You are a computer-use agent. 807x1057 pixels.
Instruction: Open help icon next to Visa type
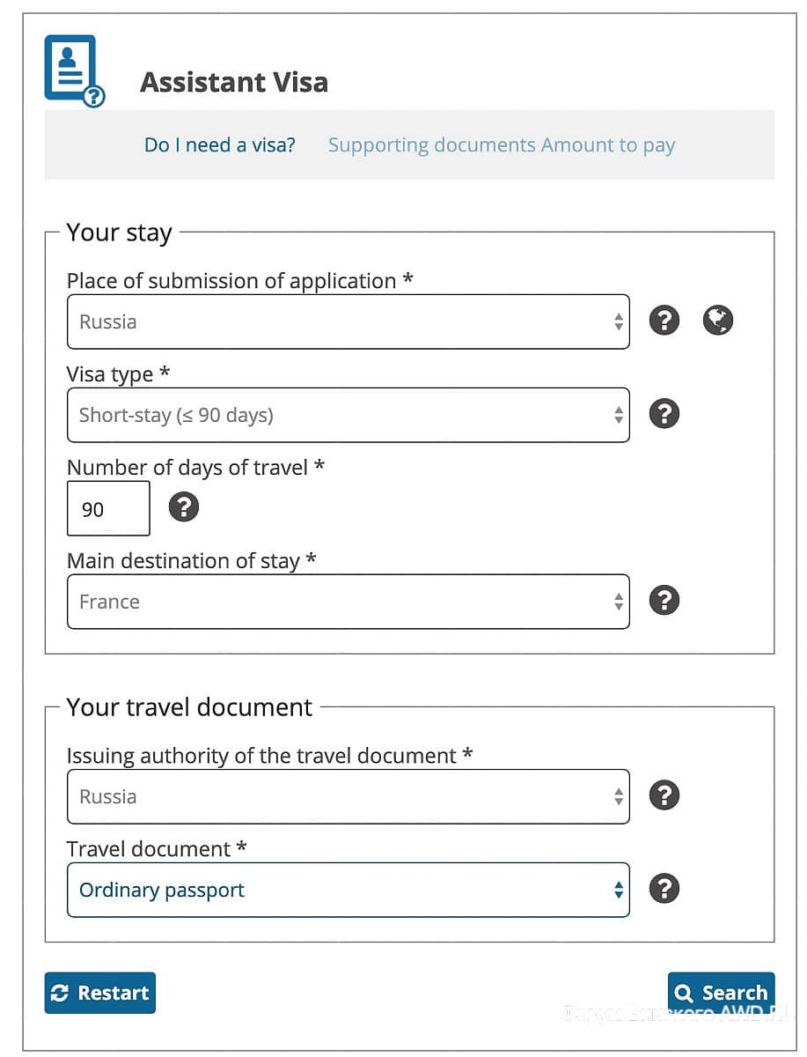click(x=664, y=413)
